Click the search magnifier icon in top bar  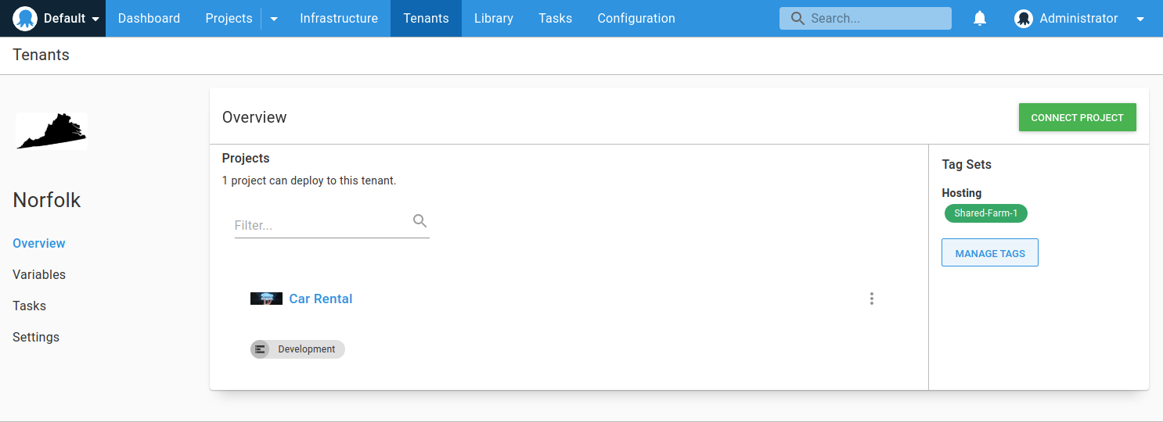point(798,19)
